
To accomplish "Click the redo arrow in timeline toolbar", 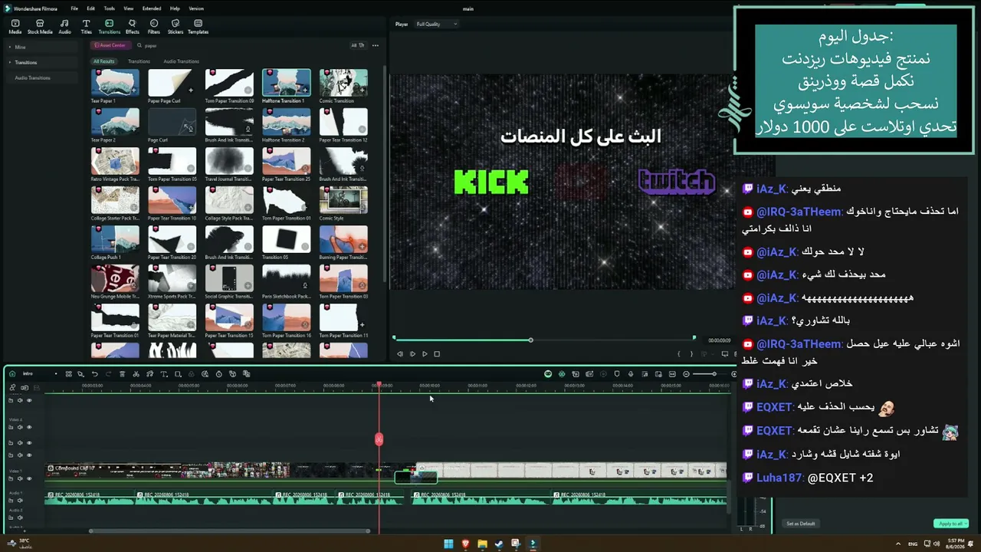I will pyautogui.click(x=108, y=374).
